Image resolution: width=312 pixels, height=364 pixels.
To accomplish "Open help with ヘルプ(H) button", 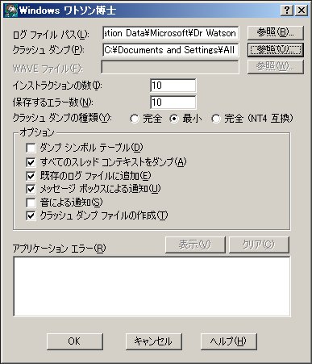I will (x=228, y=341).
